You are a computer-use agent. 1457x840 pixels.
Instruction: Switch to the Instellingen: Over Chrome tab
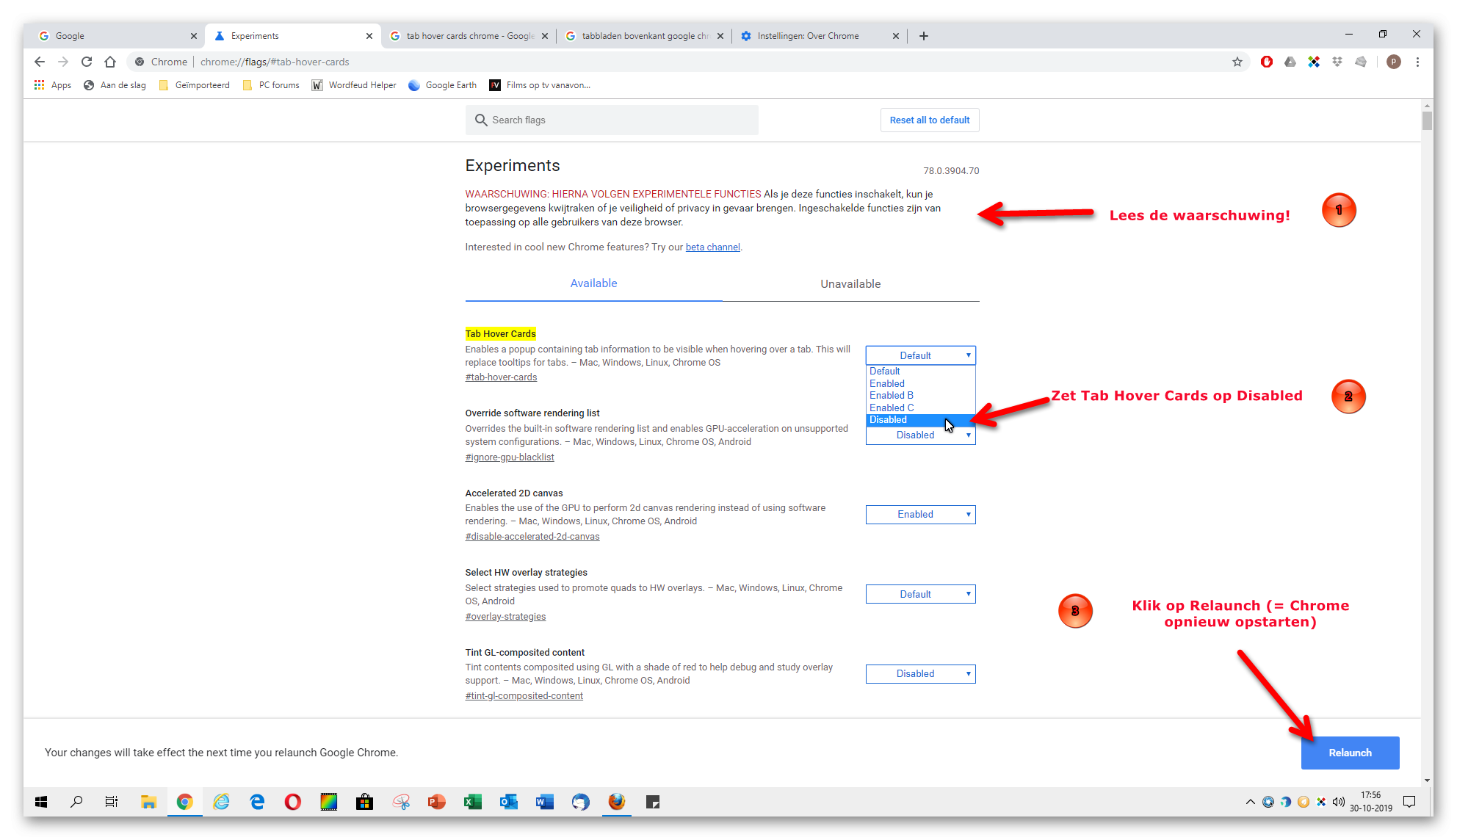[x=808, y=35]
